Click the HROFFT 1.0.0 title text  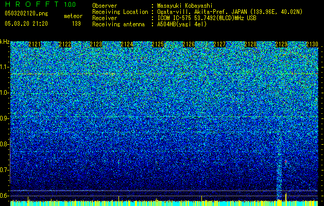[40, 4]
